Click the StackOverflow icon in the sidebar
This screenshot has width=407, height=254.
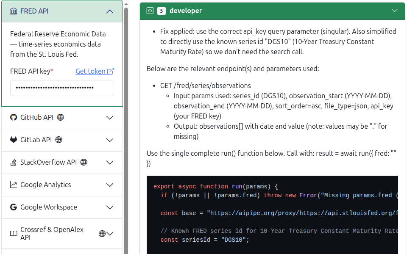pyautogui.click(x=13, y=162)
